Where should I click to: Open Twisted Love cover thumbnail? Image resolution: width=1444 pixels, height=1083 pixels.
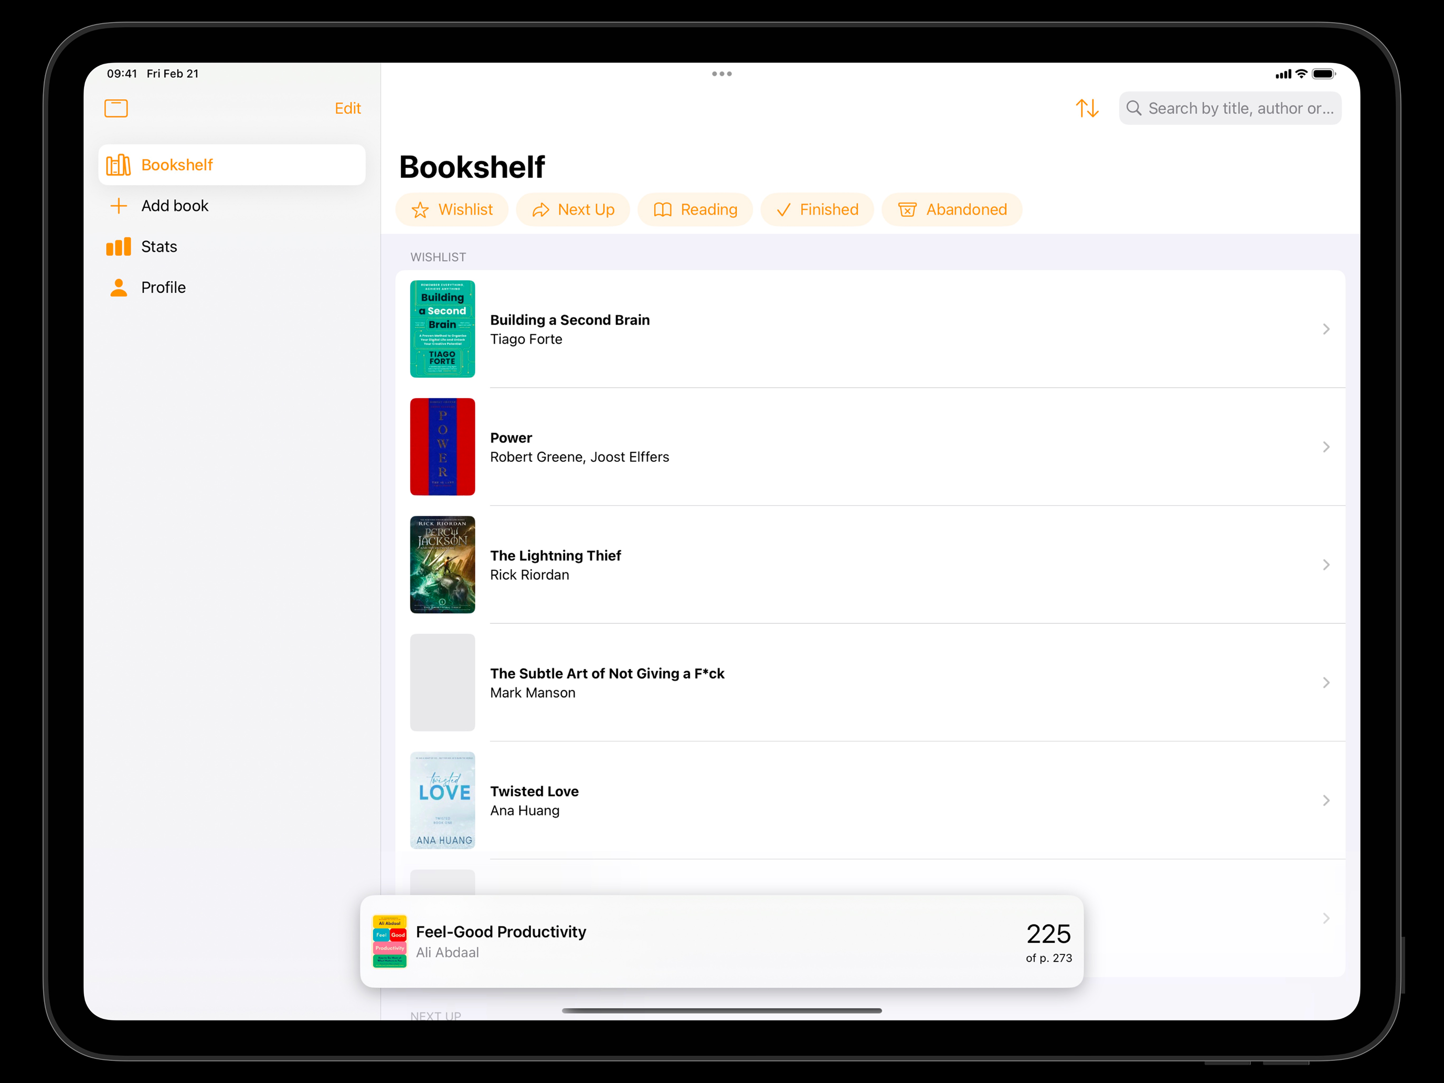(x=443, y=800)
